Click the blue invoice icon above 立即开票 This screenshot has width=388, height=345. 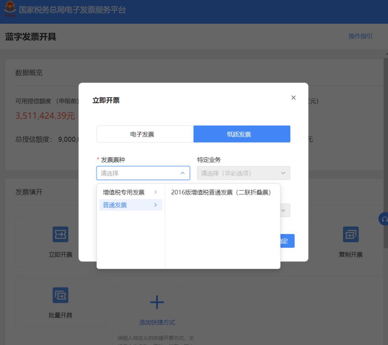pyautogui.click(x=60, y=234)
